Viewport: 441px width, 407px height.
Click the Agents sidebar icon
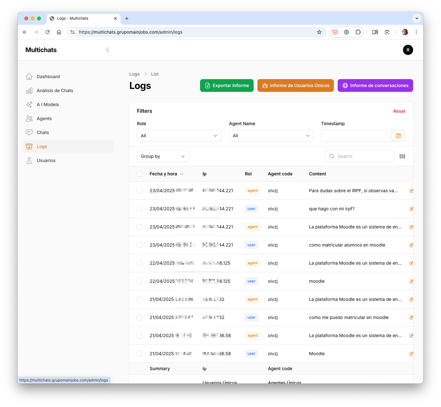(29, 119)
